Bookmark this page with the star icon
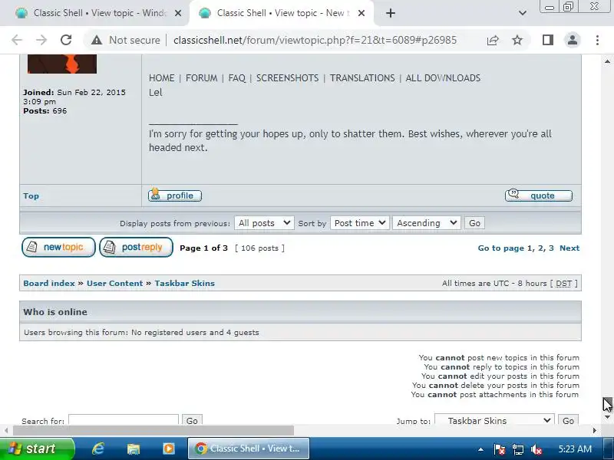614x460 pixels. point(517,40)
